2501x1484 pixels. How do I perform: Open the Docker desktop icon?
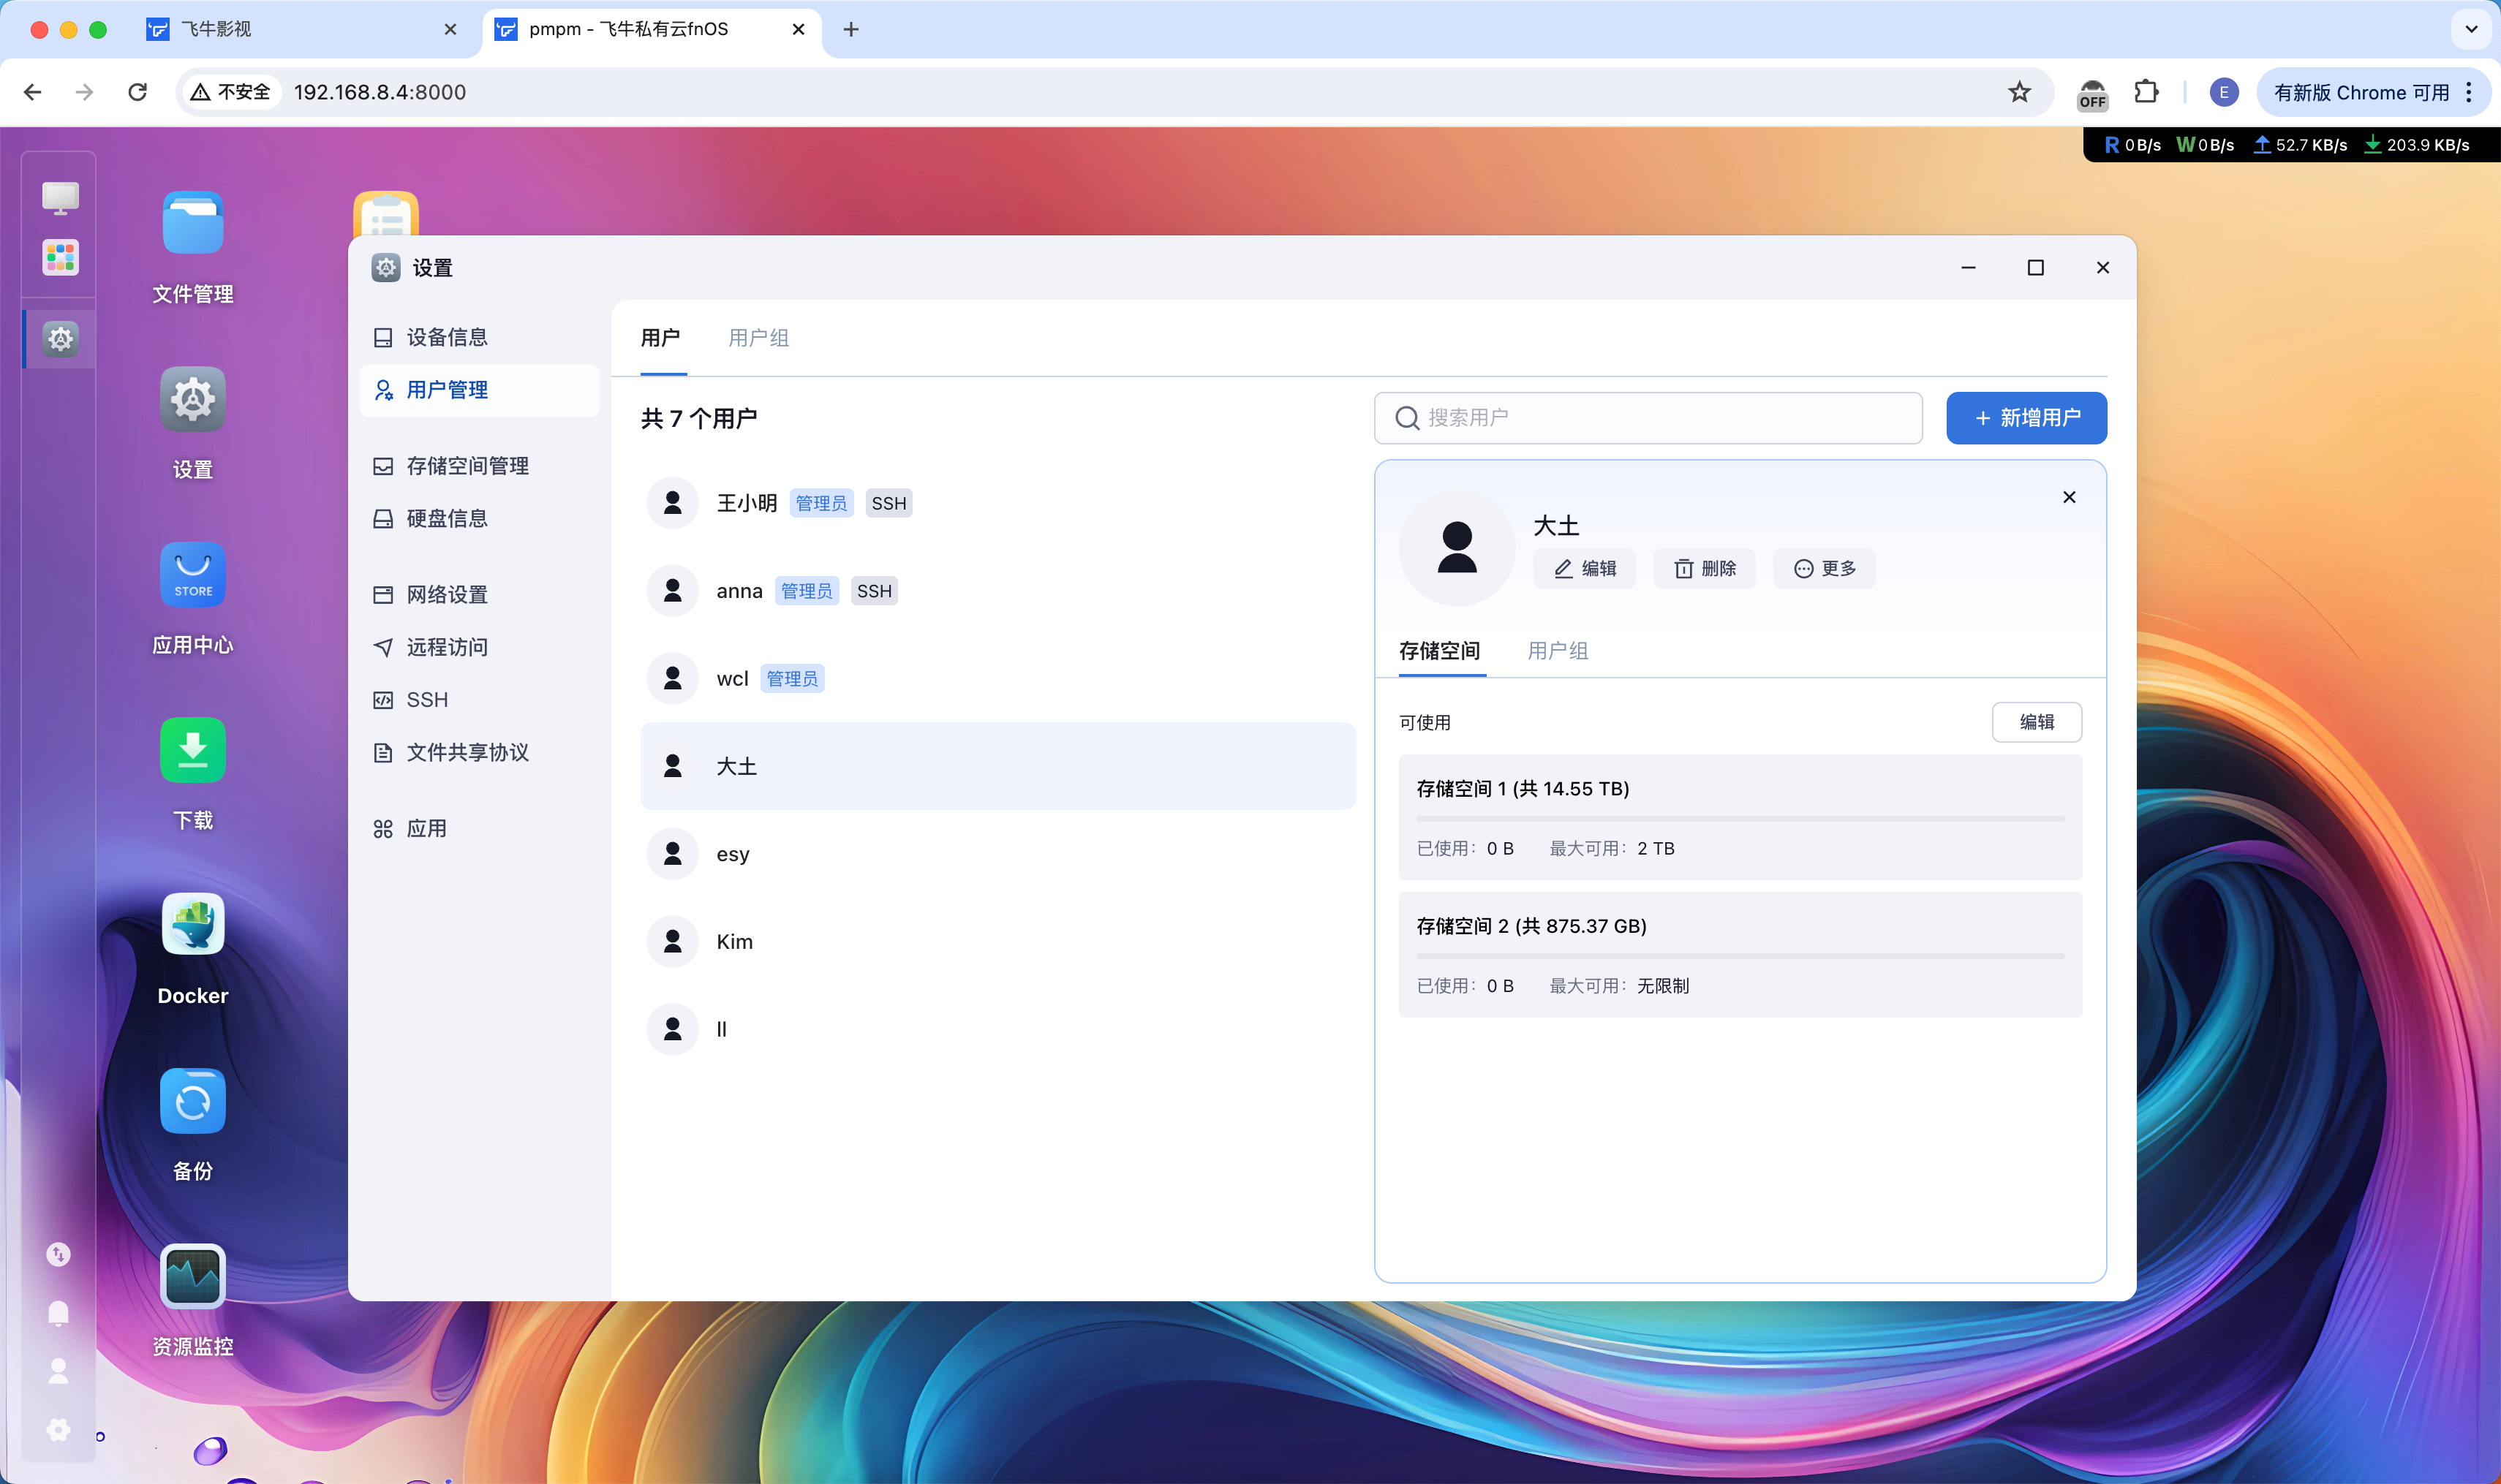coord(192,925)
